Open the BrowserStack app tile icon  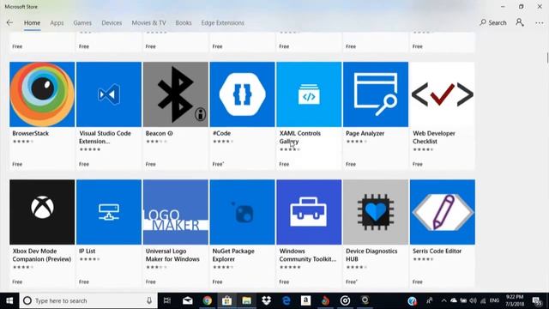(x=42, y=94)
